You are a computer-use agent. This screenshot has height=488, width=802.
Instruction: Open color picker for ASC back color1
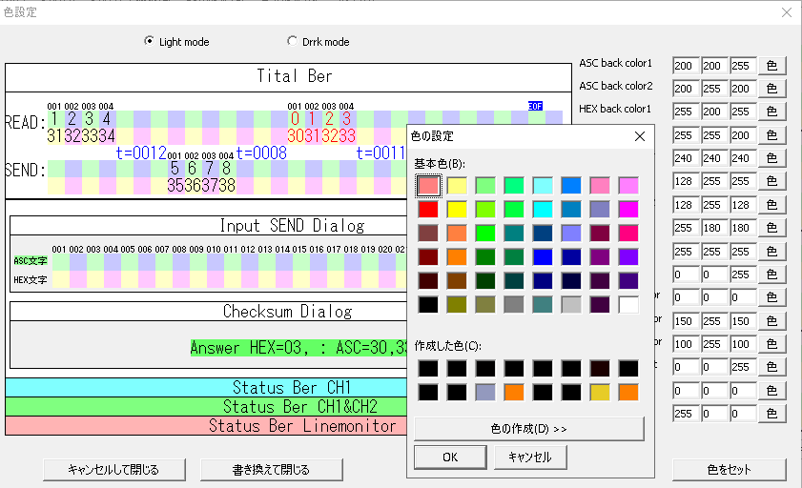click(771, 66)
